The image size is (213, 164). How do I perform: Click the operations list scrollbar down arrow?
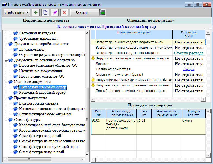[208, 95]
